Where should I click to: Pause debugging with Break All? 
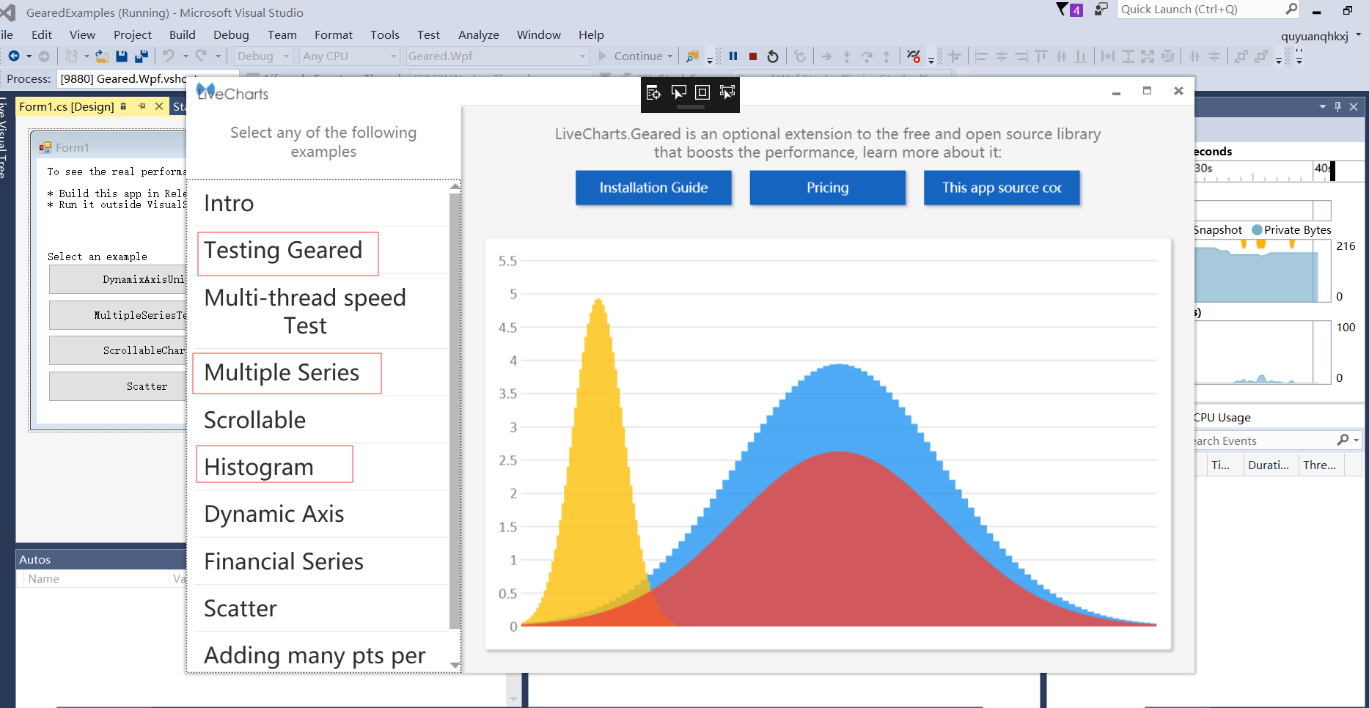[x=733, y=56]
